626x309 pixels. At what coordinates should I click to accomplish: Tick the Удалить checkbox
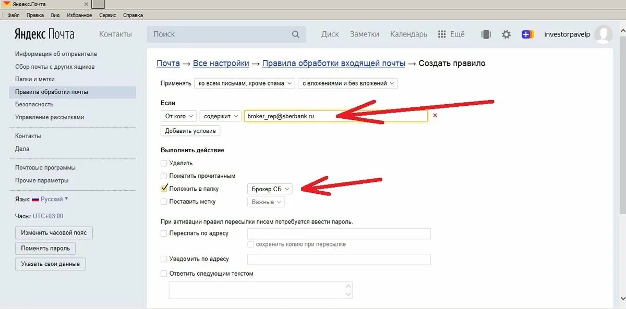click(164, 163)
